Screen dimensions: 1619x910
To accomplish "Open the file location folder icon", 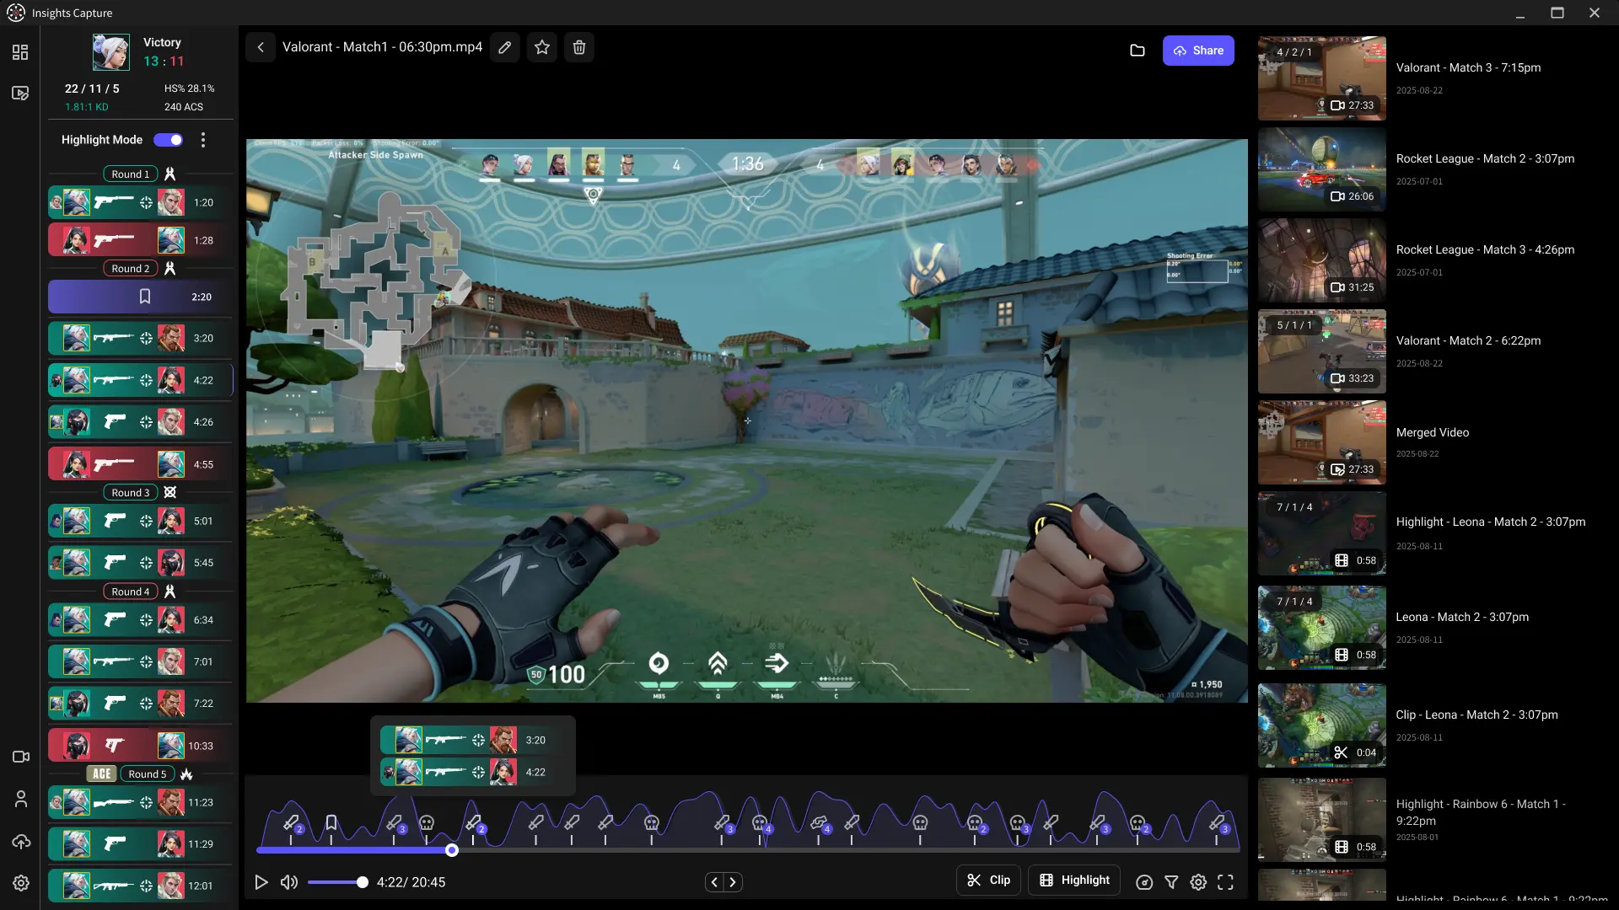I will coord(1137,51).
